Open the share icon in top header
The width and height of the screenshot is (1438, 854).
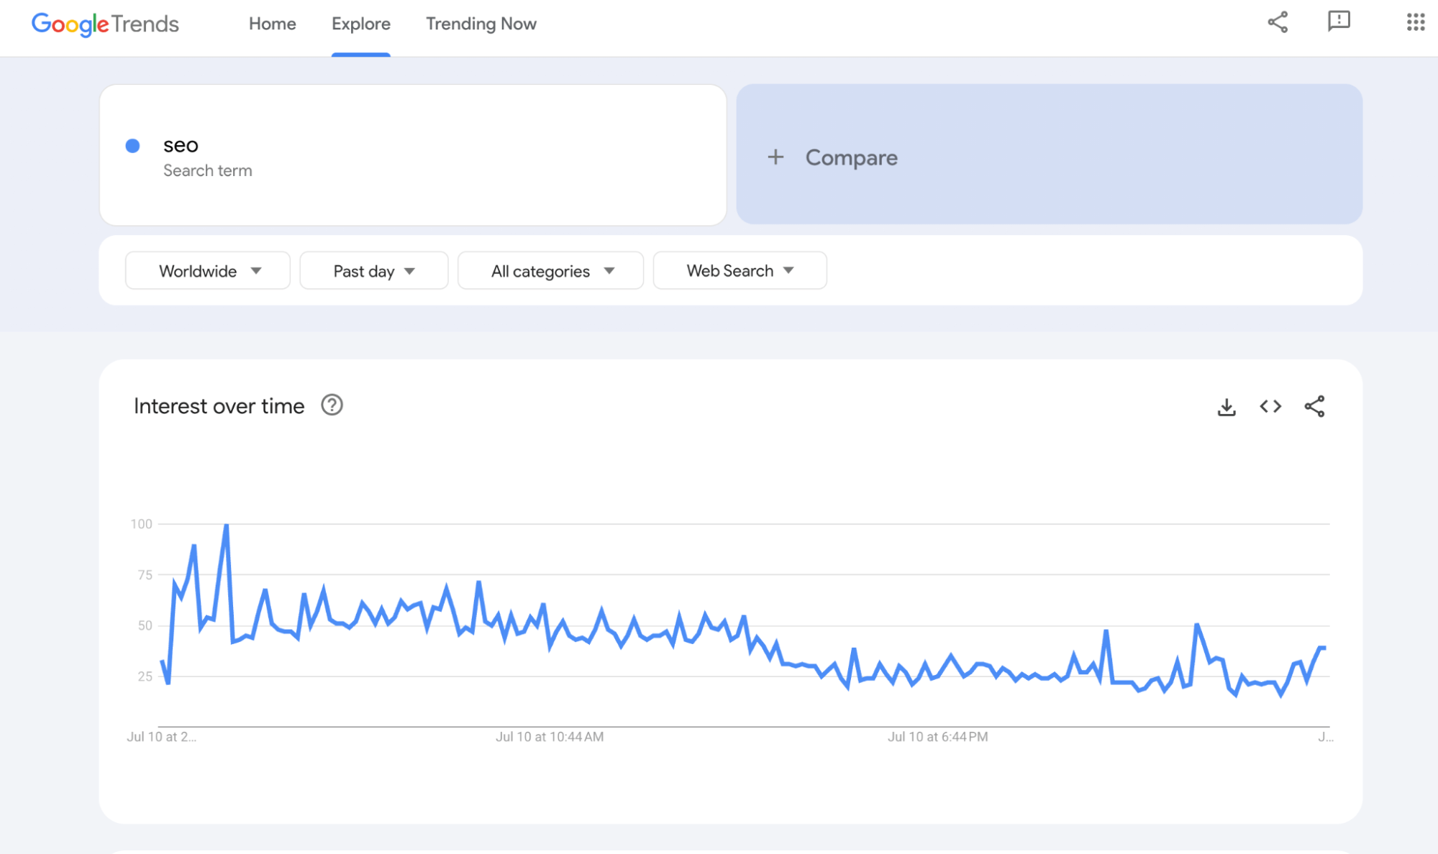1278,22
